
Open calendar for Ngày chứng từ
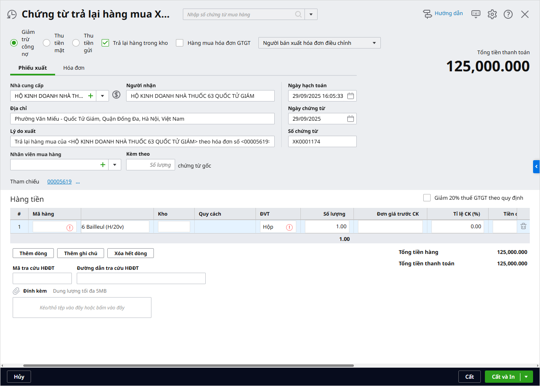(x=350, y=119)
